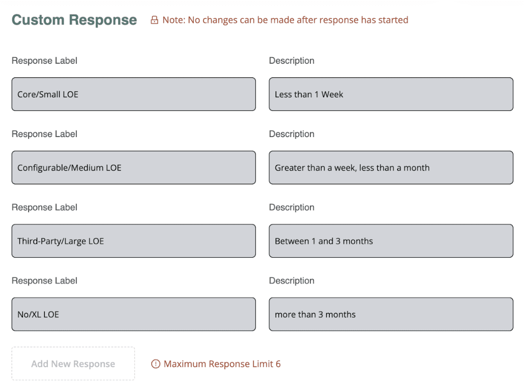
Task: Select the Third-Party/Large LOE label field
Action: pyautogui.click(x=134, y=241)
